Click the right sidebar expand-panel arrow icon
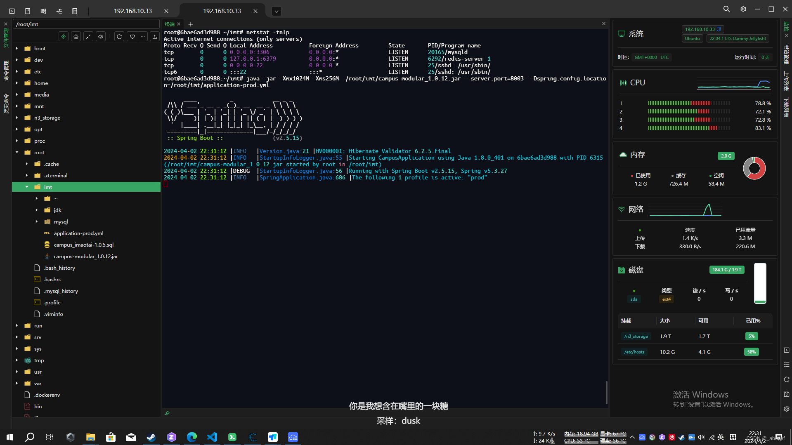This screenshot has height=445, width=792. click(787, 350)
